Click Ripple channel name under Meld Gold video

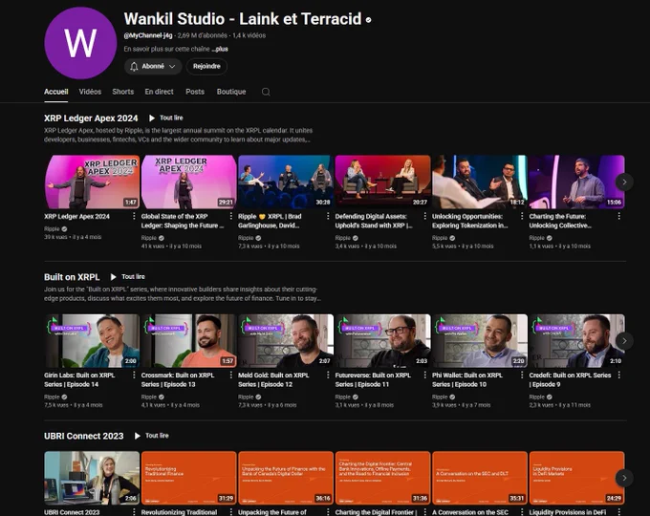click(246, 397)
